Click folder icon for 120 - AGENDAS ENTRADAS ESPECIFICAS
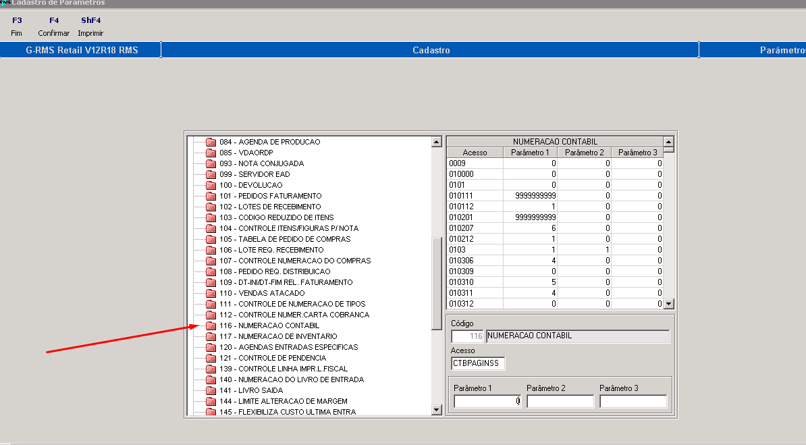Viewport: 806px width, 445px height. 211,347
